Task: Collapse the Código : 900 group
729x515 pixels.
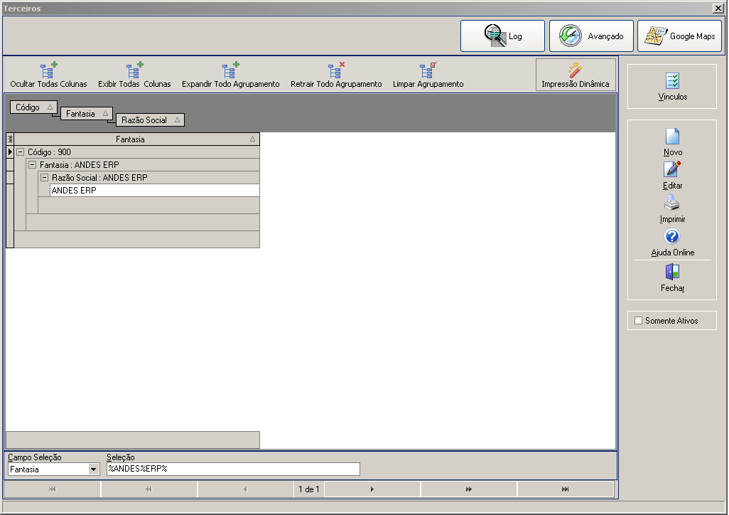Action: coord(21,152)
